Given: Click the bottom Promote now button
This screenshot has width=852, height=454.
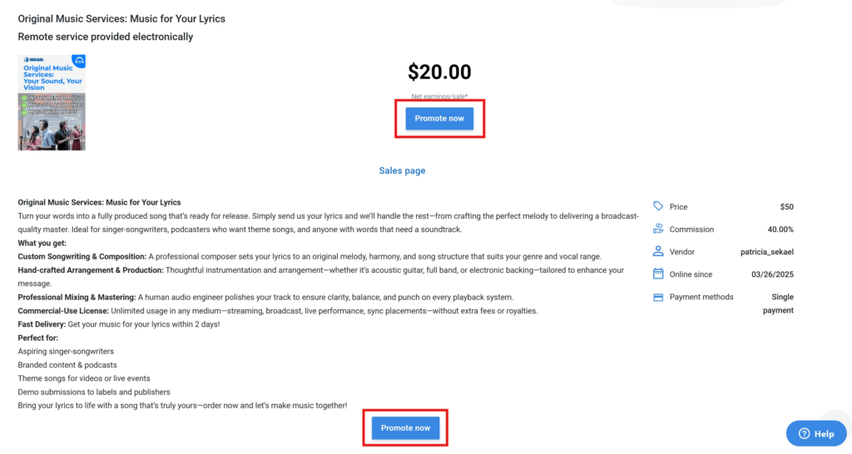Looking at the screenshot, I should point(405,428).
